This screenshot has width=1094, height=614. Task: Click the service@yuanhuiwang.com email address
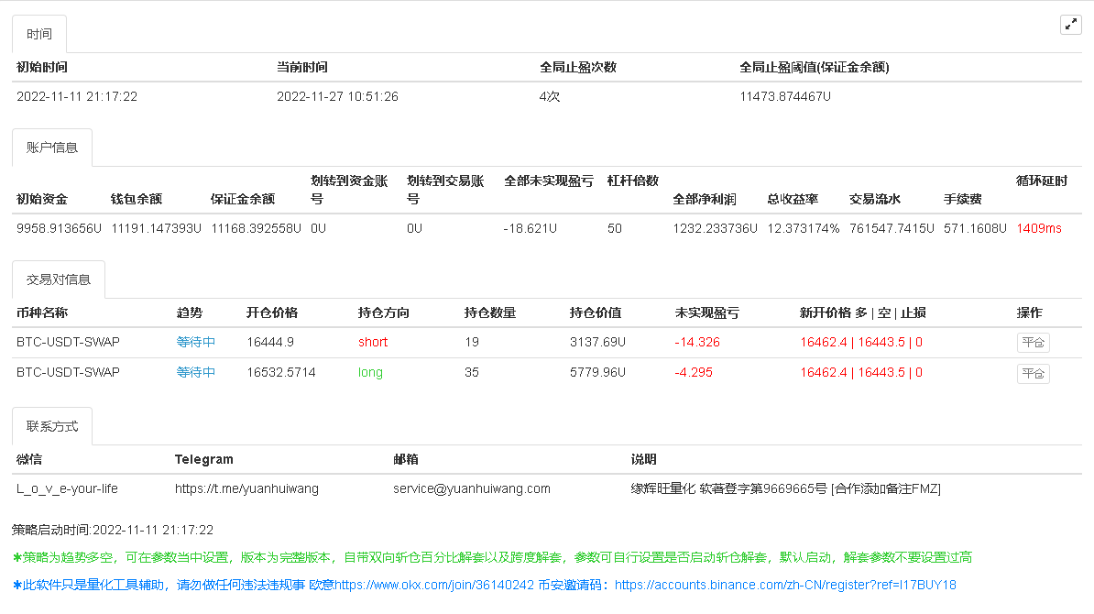click(472, 488)
